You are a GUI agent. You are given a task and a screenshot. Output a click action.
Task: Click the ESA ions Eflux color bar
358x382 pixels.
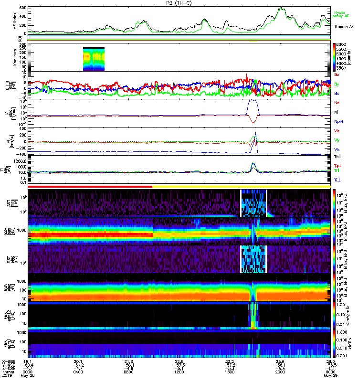click(334, 232)
